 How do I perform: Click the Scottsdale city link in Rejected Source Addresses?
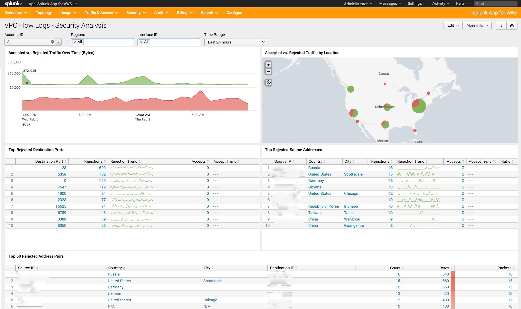coord(353,174)
